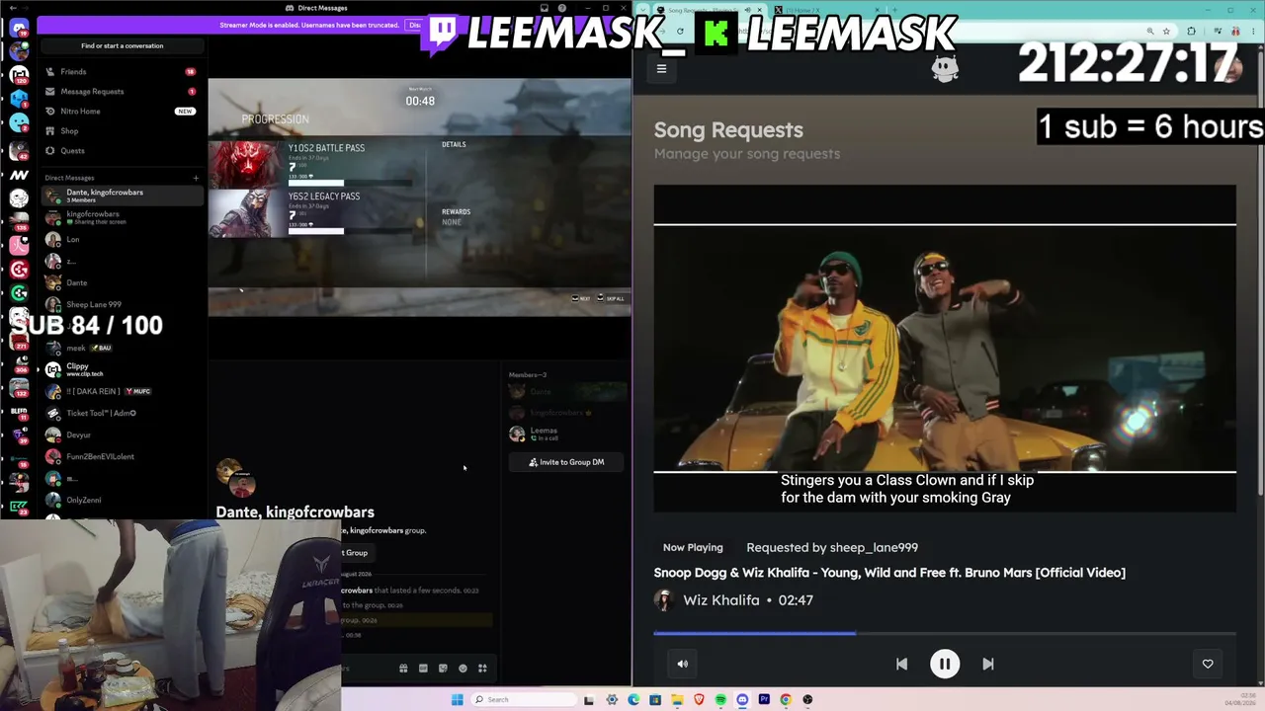Open the browser three-dot menu
The width and height of the screenshot is (1265, 711).
tap(1253, 32)
